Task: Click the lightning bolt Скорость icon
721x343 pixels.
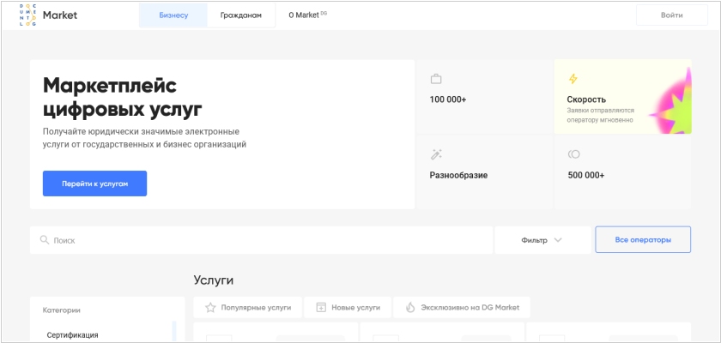Action: click(573, 79)
